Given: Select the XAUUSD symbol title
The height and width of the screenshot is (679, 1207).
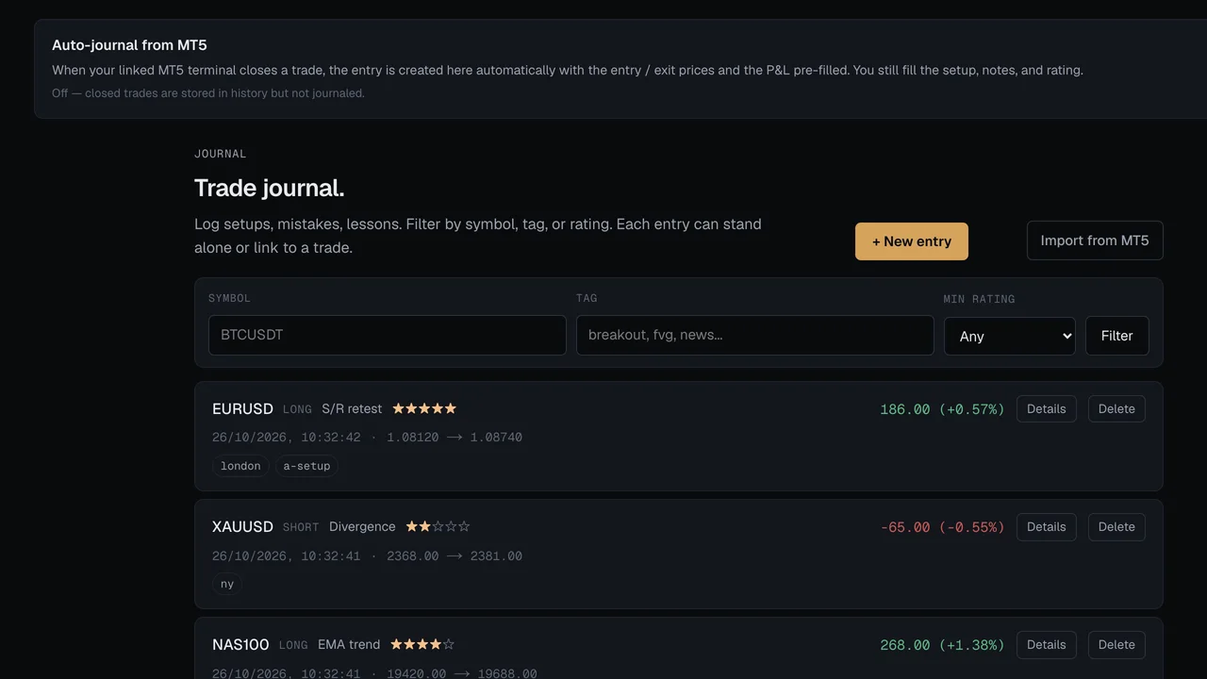Looking at the screenshot, I should tap(242, 526).
